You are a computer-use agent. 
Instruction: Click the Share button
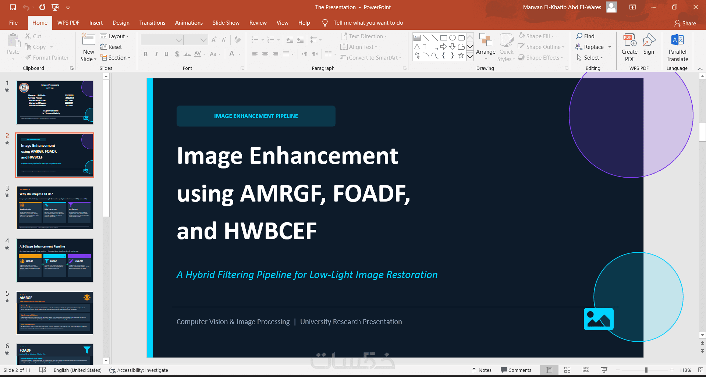(x=685, y=23)
